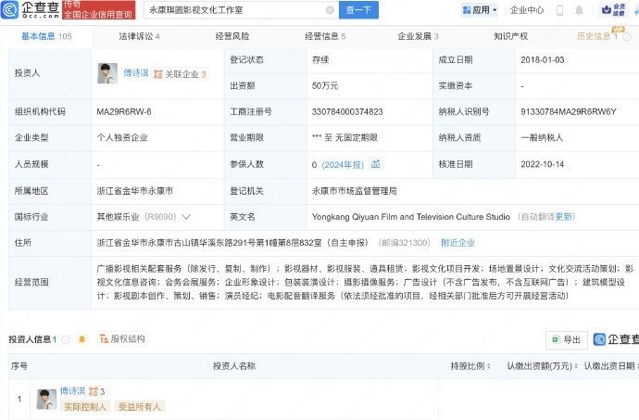The width and height of the screenshot is (639, 420).
Task: Expand the 其他娱乐业 industry chevron
Action: (x=186, y=217)
